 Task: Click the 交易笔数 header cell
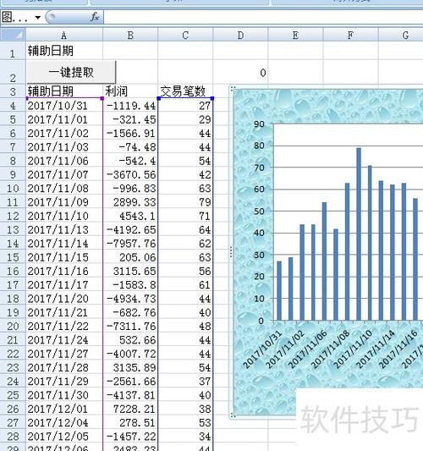pos(185,91)
